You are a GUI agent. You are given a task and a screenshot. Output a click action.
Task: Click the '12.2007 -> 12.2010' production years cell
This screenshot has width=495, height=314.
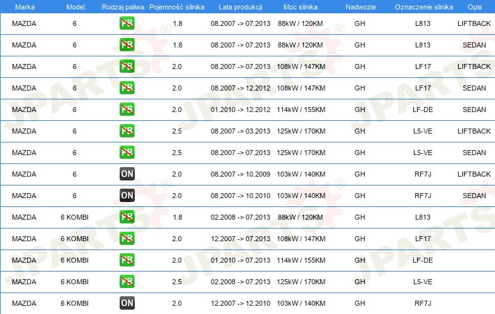tap(241, 303)
